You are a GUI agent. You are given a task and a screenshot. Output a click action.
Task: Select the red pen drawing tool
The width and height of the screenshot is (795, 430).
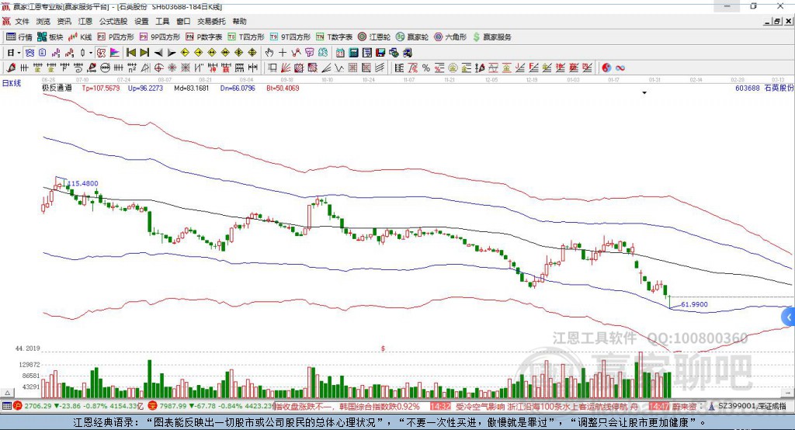pyautogui.click(x=11, y=68)
